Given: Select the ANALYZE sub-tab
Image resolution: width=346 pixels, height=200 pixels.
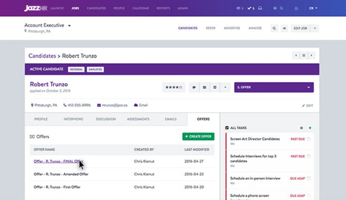Looking at the screenshot, I should pos(255,28).
